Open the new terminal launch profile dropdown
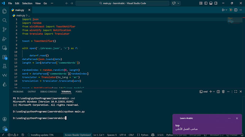Screen dimensions: 245x137 tap(214, 92)
